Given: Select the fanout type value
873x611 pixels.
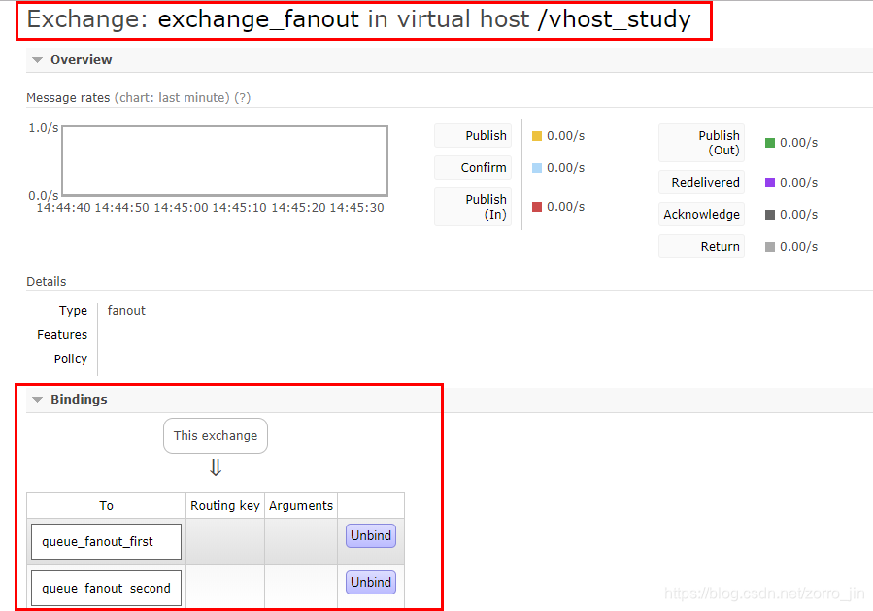Looking at the screenshot, I should (x=126, y=311).
